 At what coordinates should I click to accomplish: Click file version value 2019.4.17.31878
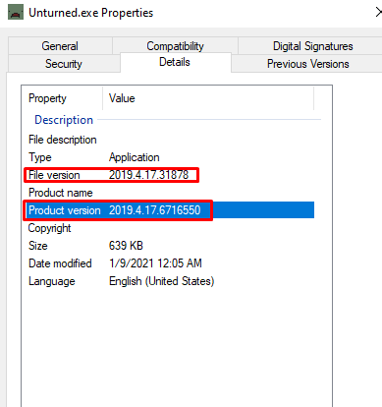pos(148,175)
